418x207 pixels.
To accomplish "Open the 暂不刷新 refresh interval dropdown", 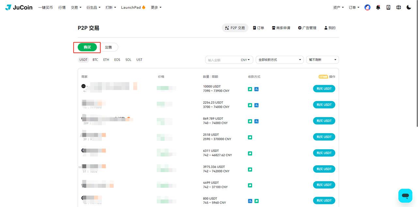I will [322, 60].
